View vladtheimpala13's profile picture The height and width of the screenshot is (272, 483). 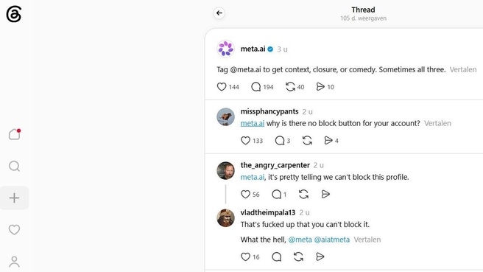[x=226, y=218]
